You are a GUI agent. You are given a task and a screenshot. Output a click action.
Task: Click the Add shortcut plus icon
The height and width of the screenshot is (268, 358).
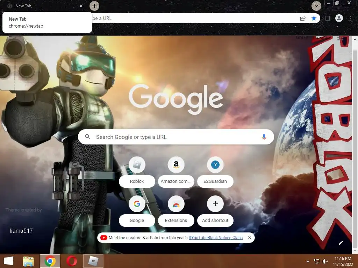(215, 204)
